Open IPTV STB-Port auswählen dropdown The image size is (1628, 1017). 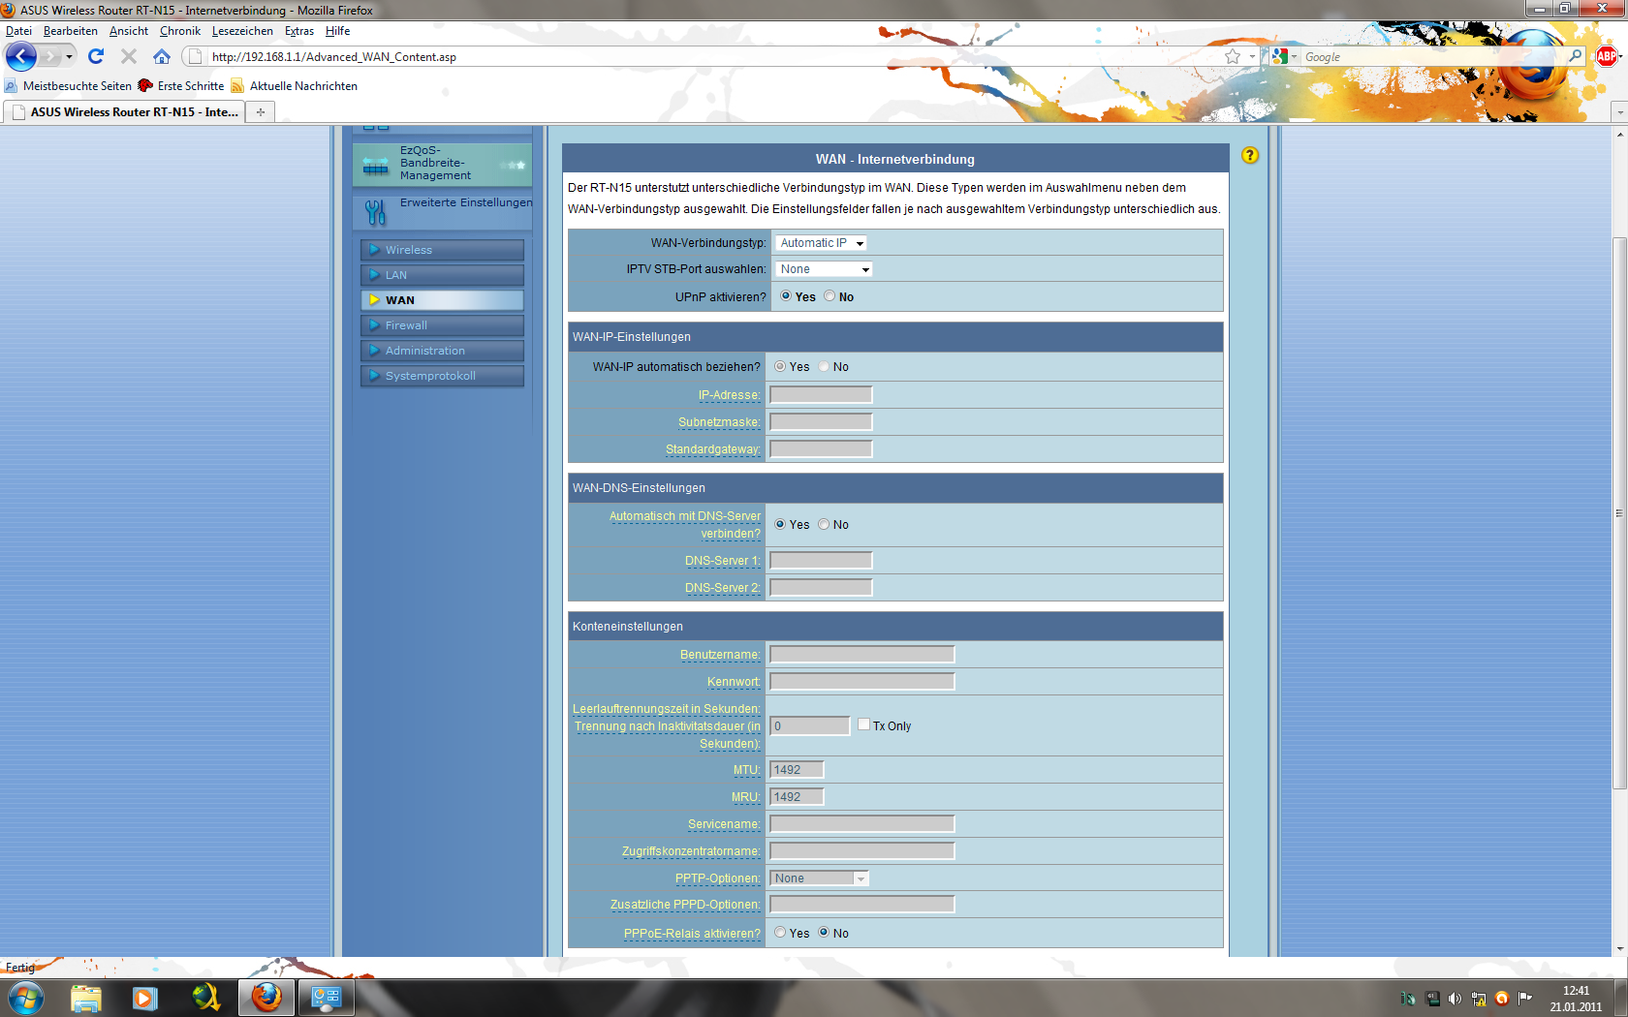pos(824,269)
